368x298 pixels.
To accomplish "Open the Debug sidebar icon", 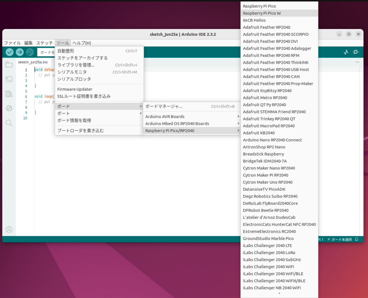I will tap(9, 108).
